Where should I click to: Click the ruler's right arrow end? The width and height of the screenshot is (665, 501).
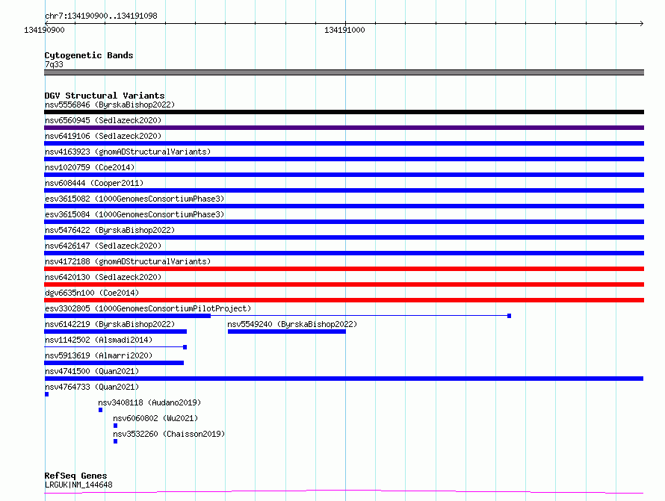(641, 23)
